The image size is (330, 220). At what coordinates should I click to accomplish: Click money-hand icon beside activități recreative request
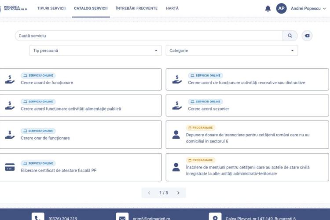pyautogui.click(x=177, y=79)
